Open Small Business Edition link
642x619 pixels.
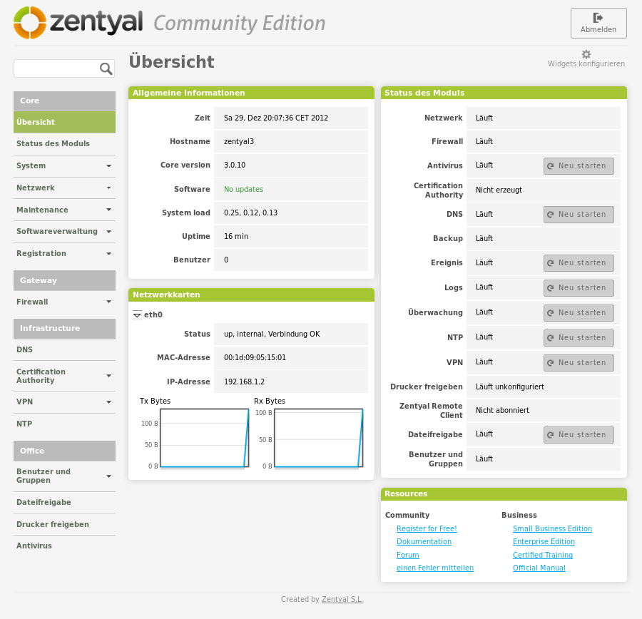click(552, 528)
